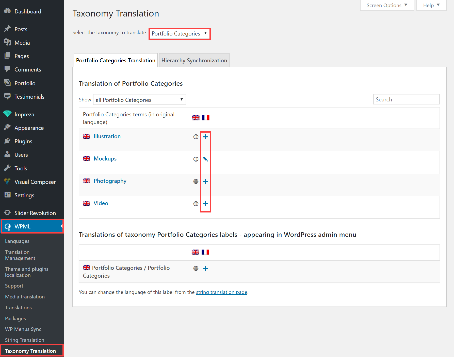Click the Tools wrench icon
Viewport: 454px width, 357px height.
click(7, 168)
